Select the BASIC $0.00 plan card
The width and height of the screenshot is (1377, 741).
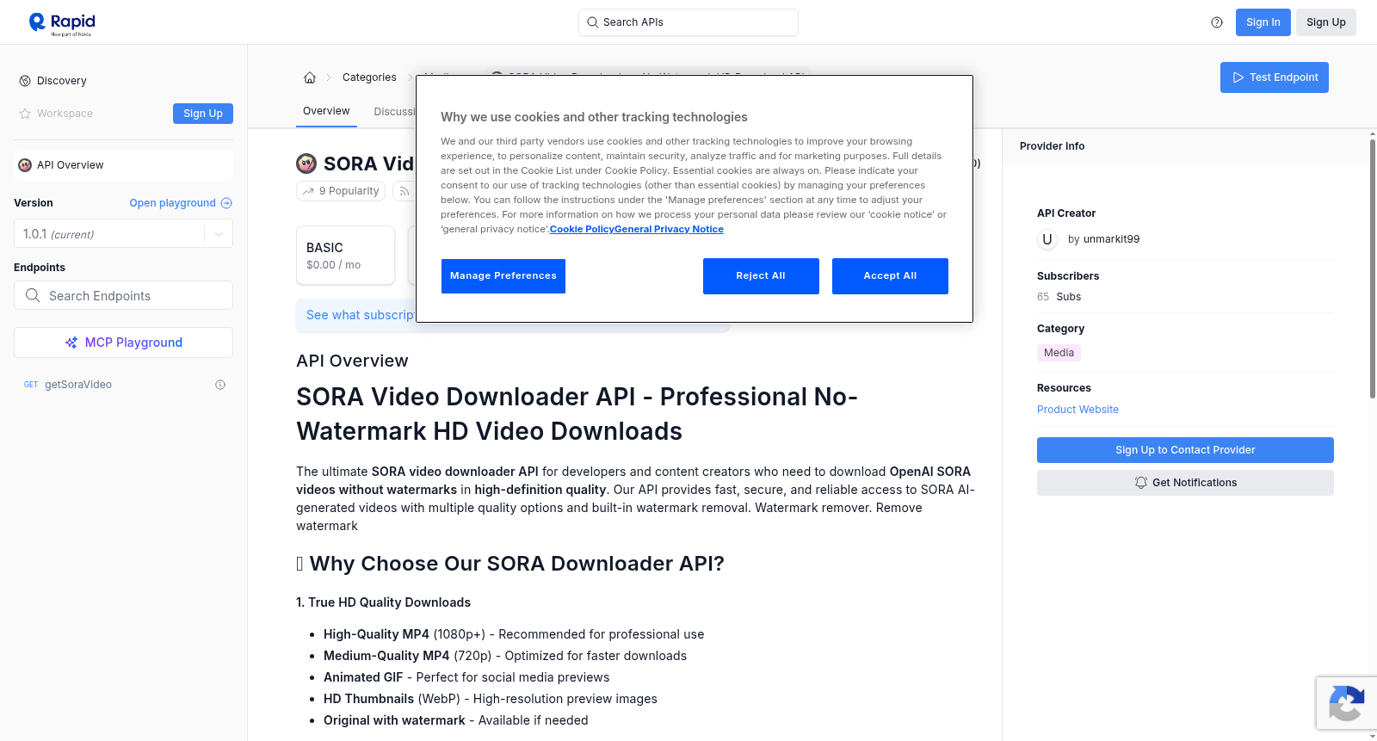(x=345, y=256)
